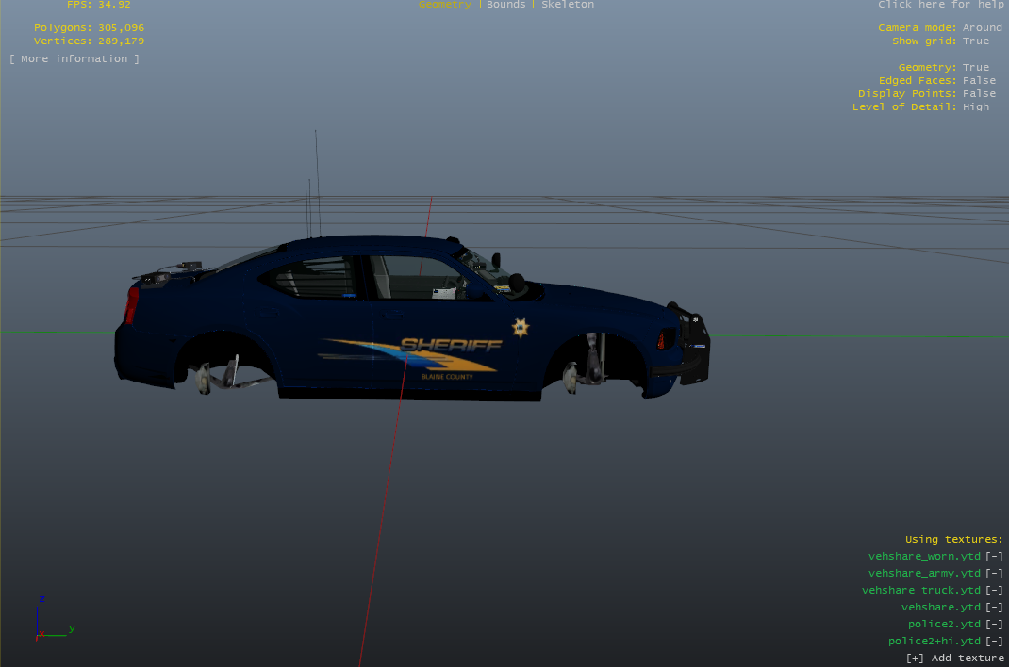
Task: Remove the vehshare.ytd texture with [-]
Action: [994, 607]
